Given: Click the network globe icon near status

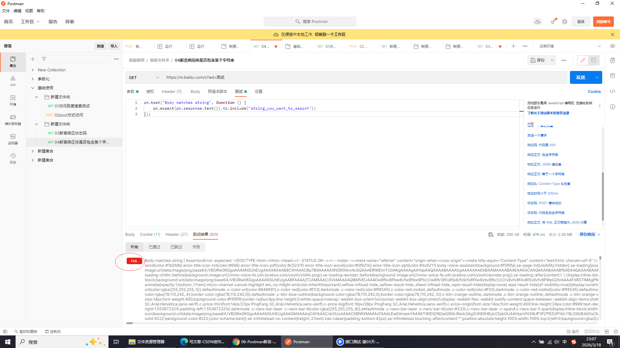Looking at the screenshot, I should tap(491, 234).
